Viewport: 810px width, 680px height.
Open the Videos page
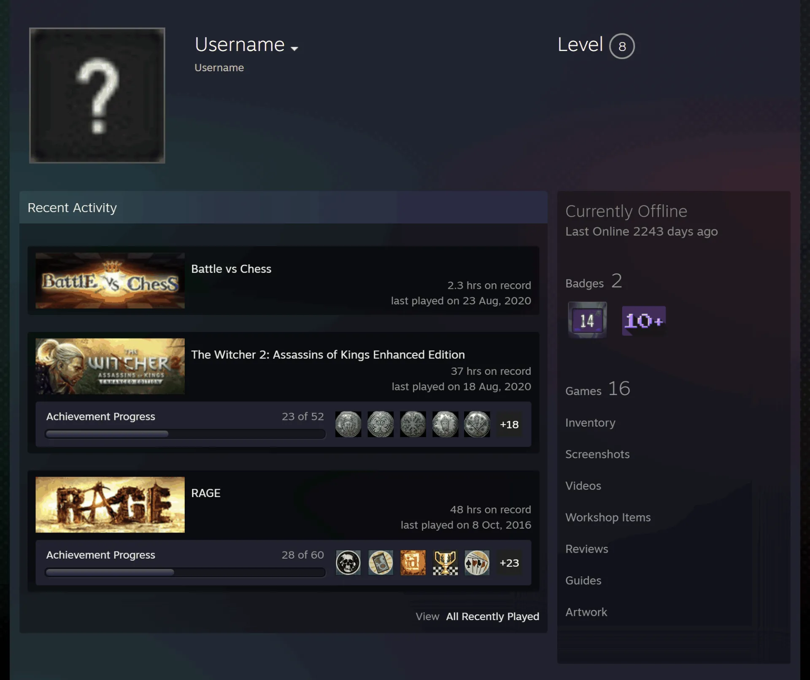pyautogui.click(x=583, y=486)
